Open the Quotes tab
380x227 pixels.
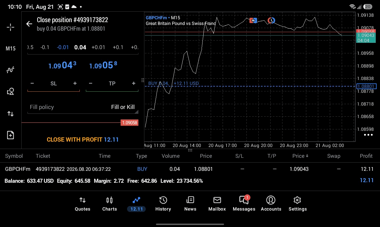(83, 204)
